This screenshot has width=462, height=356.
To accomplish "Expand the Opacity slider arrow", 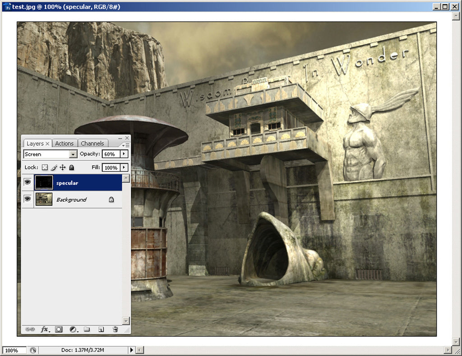I will point(124,154).
